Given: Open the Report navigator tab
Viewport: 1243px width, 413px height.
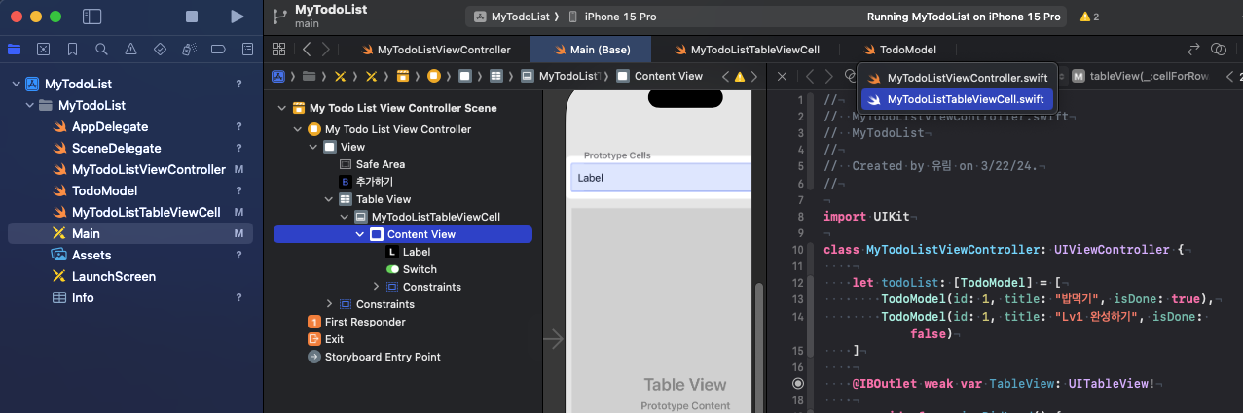Looking at the screenshot, I should [x=247, y=49].
